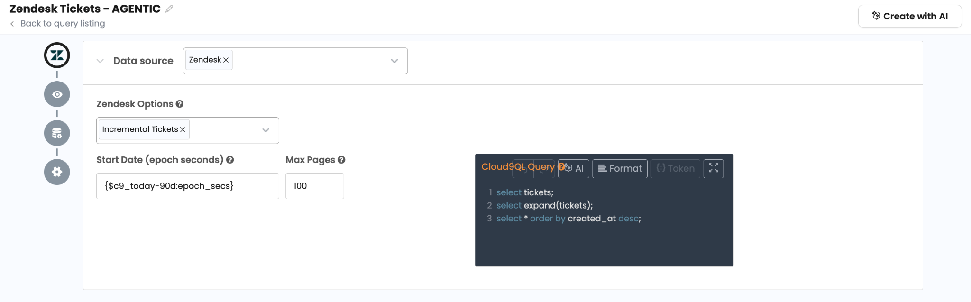Viewport: 971px width, 302px height.
Task: Click the 'select tickets;' query line
Action: point(525,192)
